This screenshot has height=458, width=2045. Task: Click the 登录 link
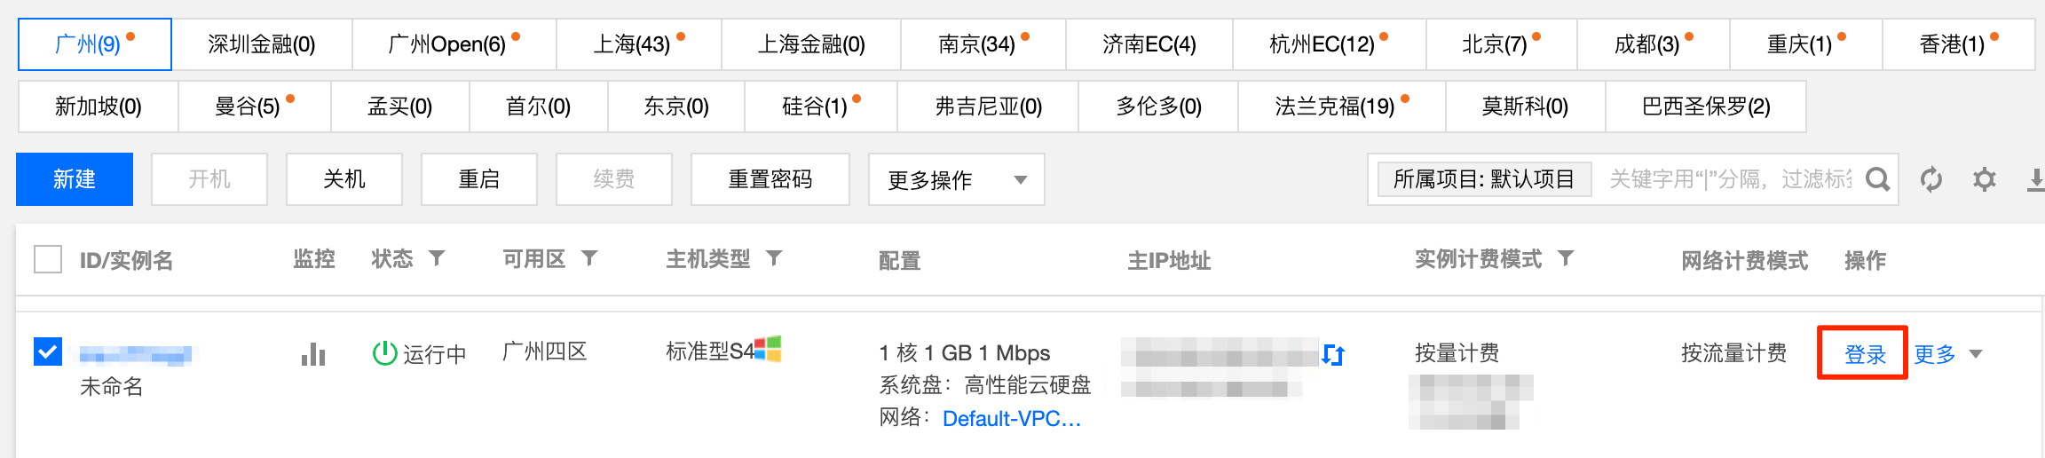click(1864, 354)
